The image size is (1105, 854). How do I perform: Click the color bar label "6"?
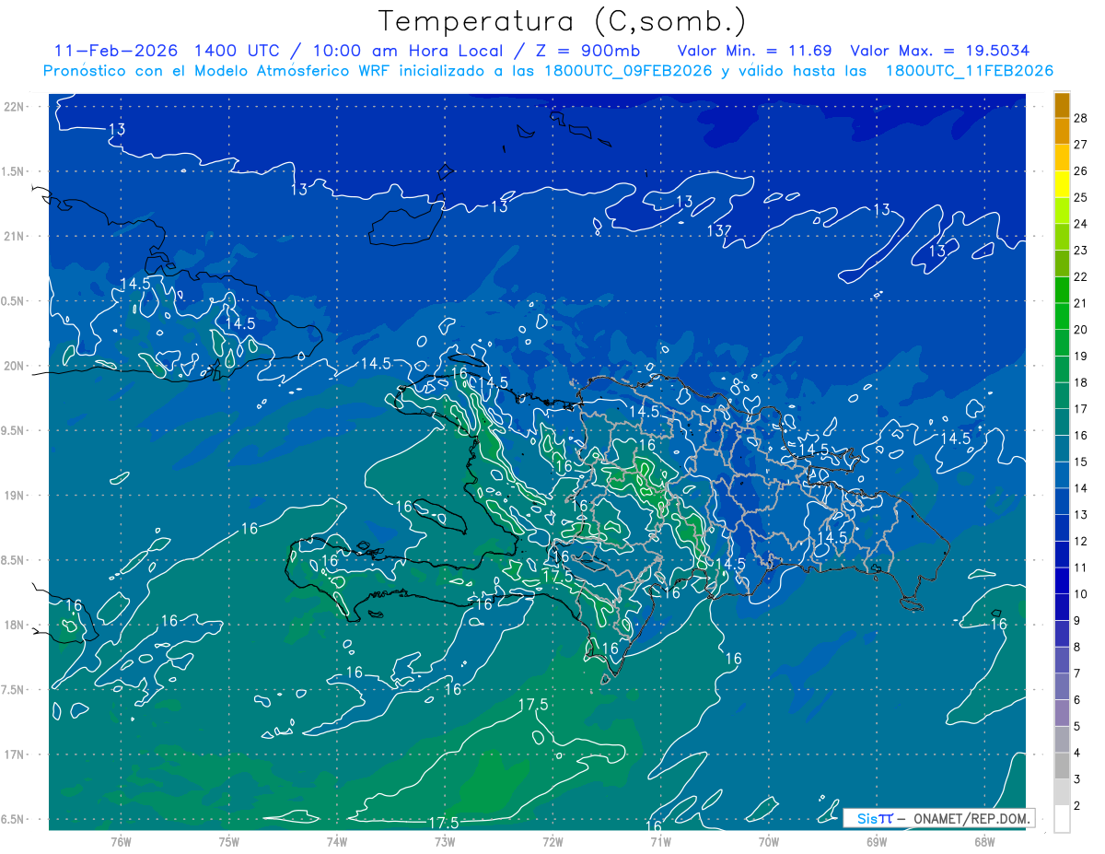click(x=1077, y=700)
